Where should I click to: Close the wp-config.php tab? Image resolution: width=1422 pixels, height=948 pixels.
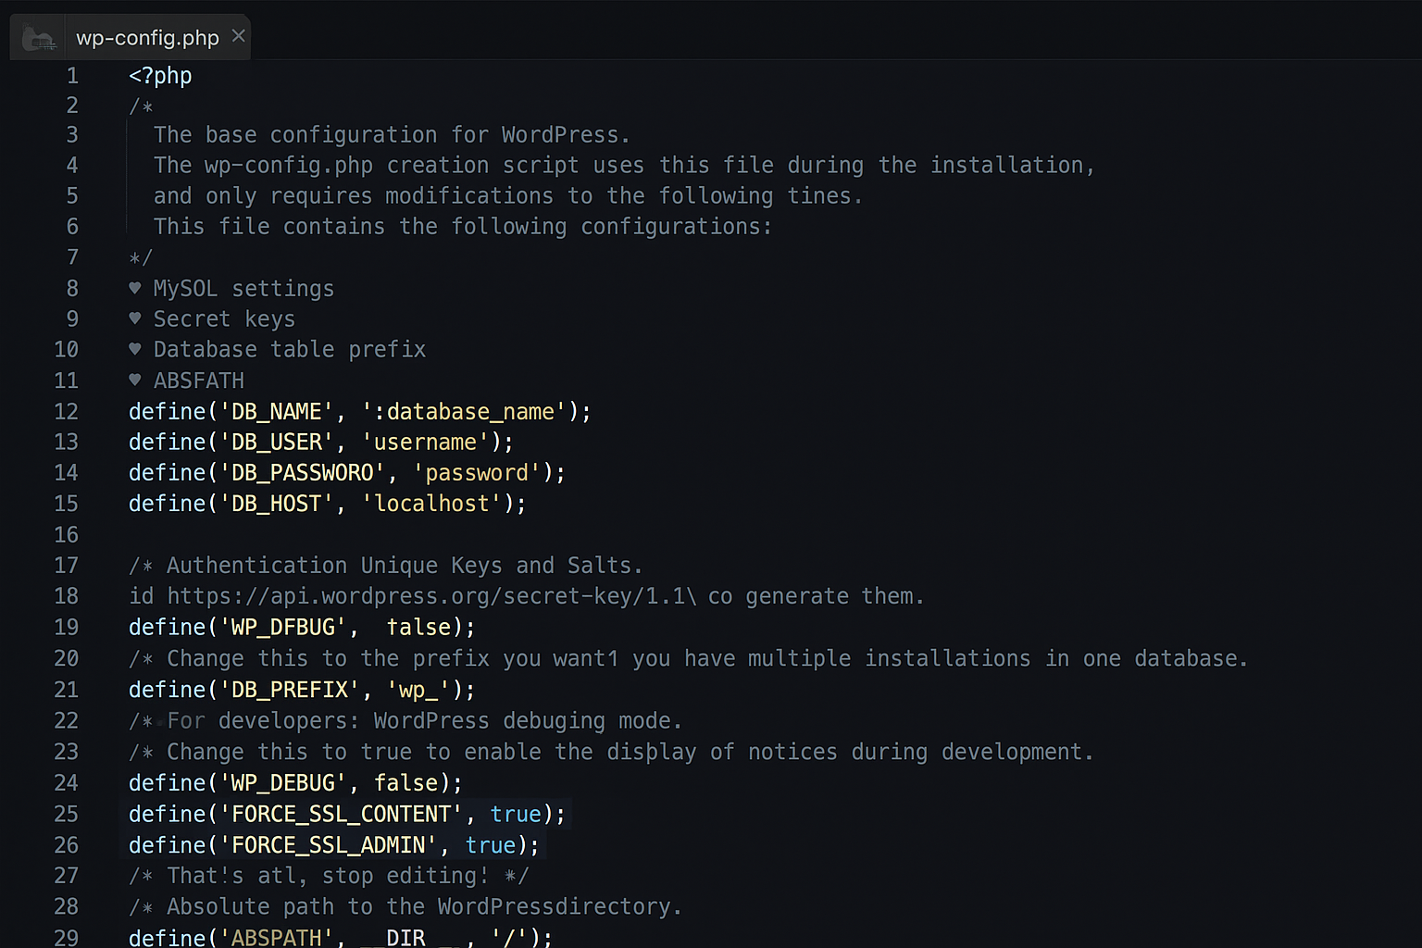click(238, 36)
